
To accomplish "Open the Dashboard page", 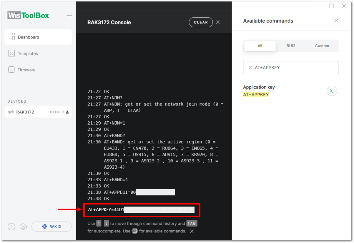I will tap(38, 37).
